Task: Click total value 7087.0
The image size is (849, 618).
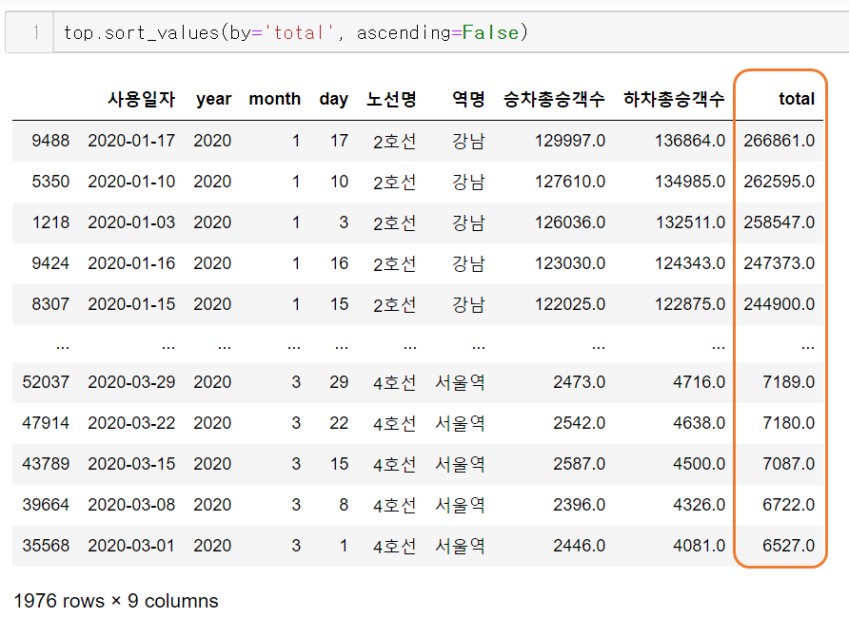Action: click(789, 464)
